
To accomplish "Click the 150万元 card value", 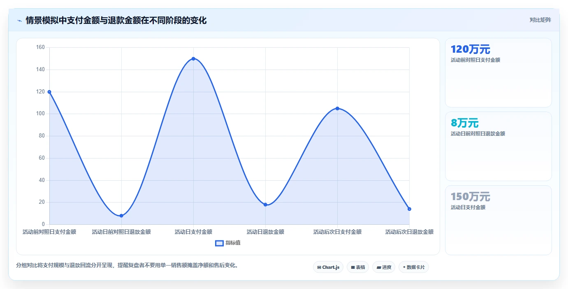I will (x=471, y=197).
